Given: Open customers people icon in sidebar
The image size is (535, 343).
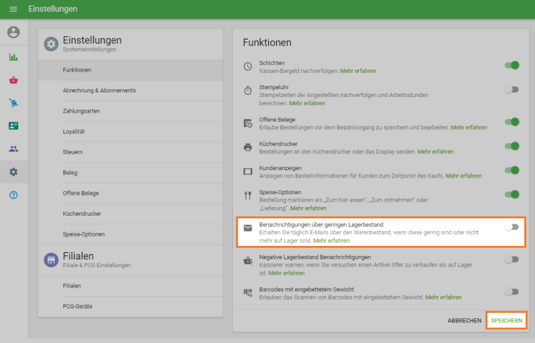Looking at the screenshot, I should point(13,149).
